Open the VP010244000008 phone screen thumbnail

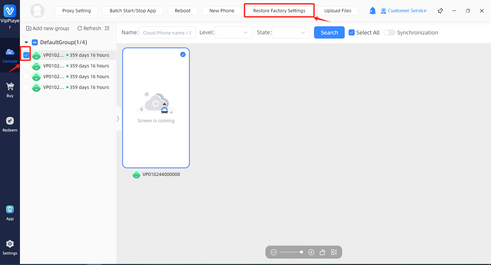pos(156,108)
